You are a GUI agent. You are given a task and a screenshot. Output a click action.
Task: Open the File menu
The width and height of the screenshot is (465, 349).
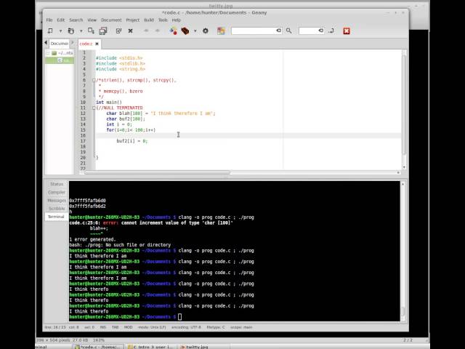pos(49,20)
